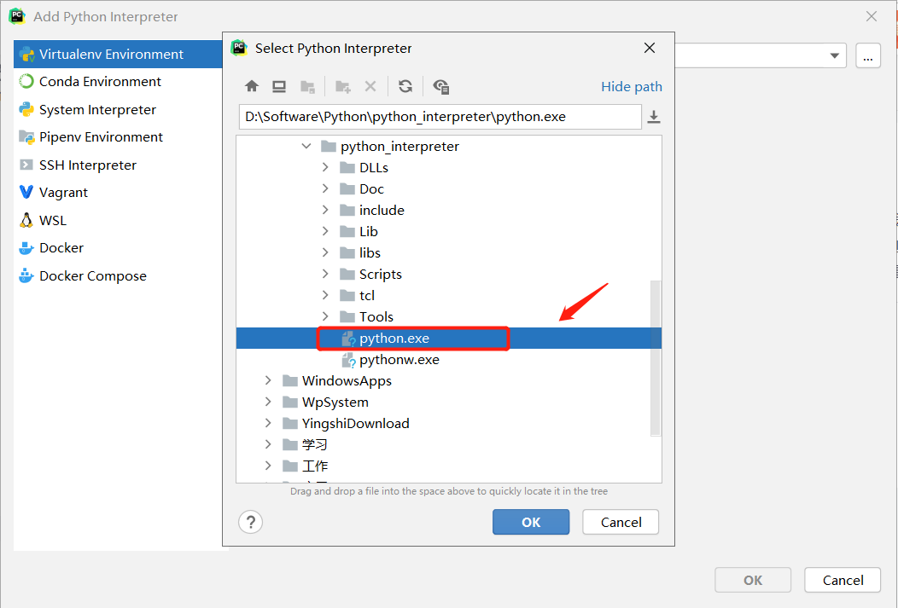Viewport: 898px width, 608px height.
Task: Select pythonw.exe in the file tree
Action: (x=399, y=359)
